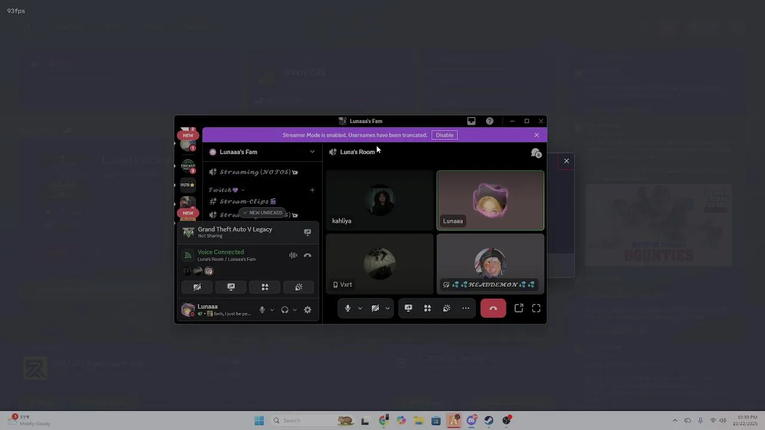765x430 pixels.
Task: Jump to New Unreads pill
Action: pos(262,213)
